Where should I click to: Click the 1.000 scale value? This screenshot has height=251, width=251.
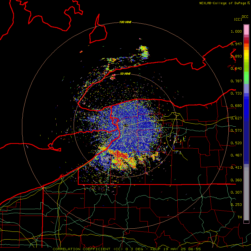point(236,31)
